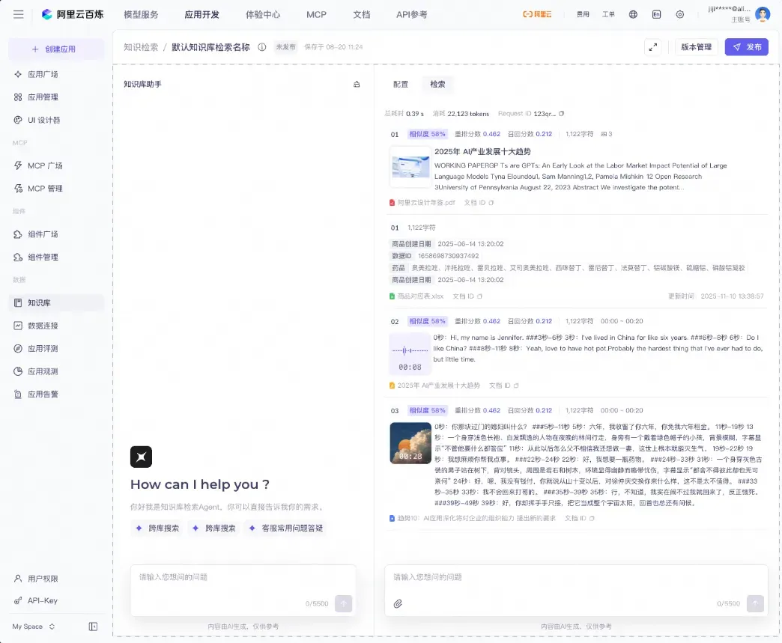Collapse the sidebar panel icon
Image resolution: width=782 pixels, height=643 pixels.
[x=93, y=627]
